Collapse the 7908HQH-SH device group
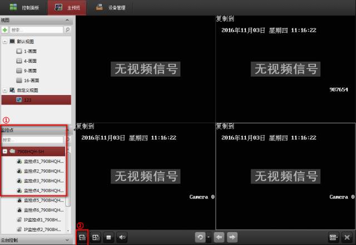The width and height of the screenshot is (356, 245). pyautogui.click(x=5, y=151)
